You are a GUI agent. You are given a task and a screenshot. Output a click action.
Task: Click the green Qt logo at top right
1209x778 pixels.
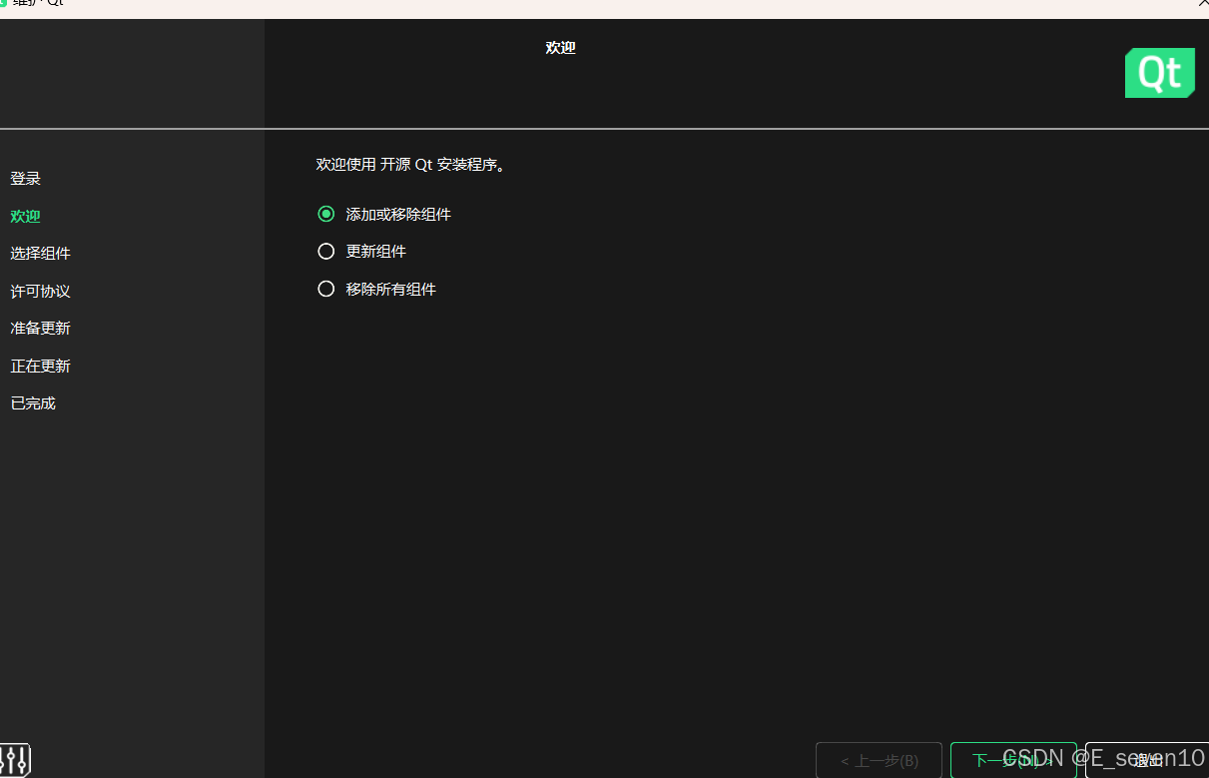pyautogui.click(x=1159, y=72)
